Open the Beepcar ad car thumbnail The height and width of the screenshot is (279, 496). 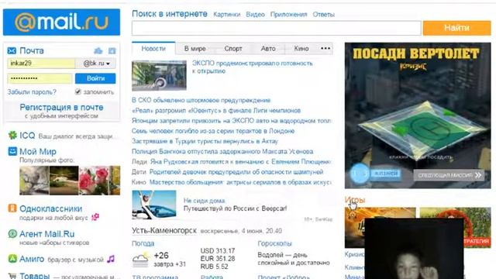(x=154, y=205)
